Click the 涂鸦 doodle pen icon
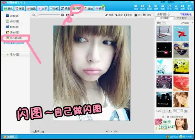Viewport: 195px width, 140px height. (x=176, y=7)
